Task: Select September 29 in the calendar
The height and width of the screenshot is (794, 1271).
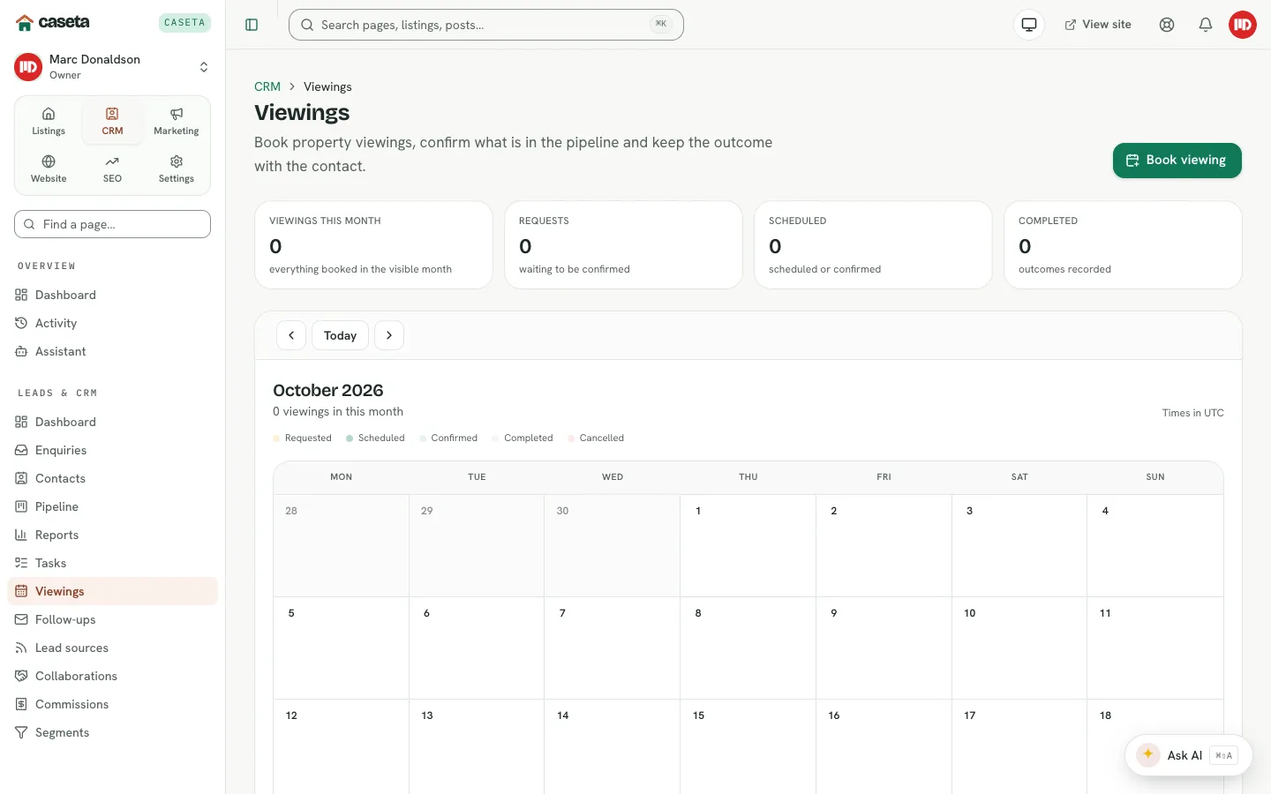Action: [x=477, y=545]
